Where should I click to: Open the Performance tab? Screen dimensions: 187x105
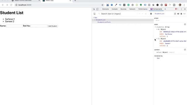tap(143, 9)
